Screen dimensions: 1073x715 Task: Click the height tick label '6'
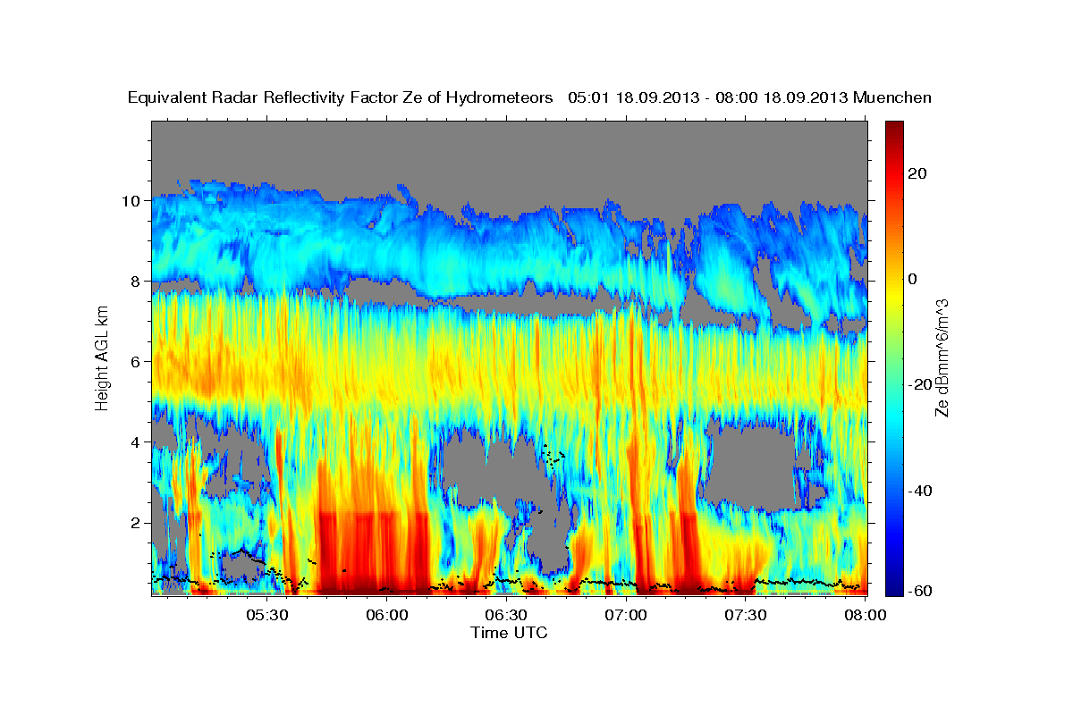click(136, 362)
